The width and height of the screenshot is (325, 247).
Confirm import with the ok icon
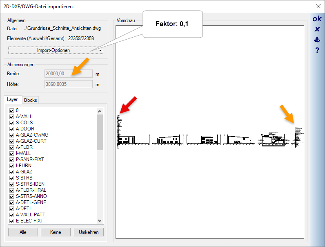pyautogui.click(x=317, y=19)
